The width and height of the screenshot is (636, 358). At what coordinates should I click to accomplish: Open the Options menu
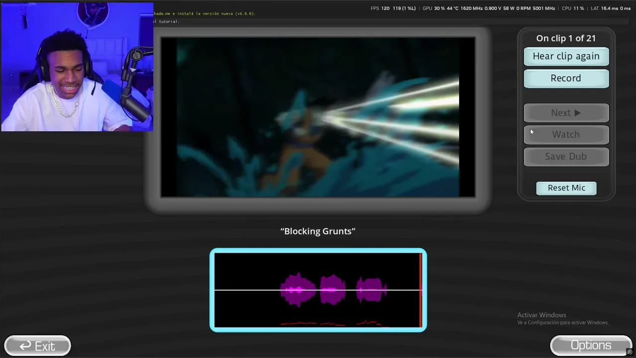pos(591,345)
